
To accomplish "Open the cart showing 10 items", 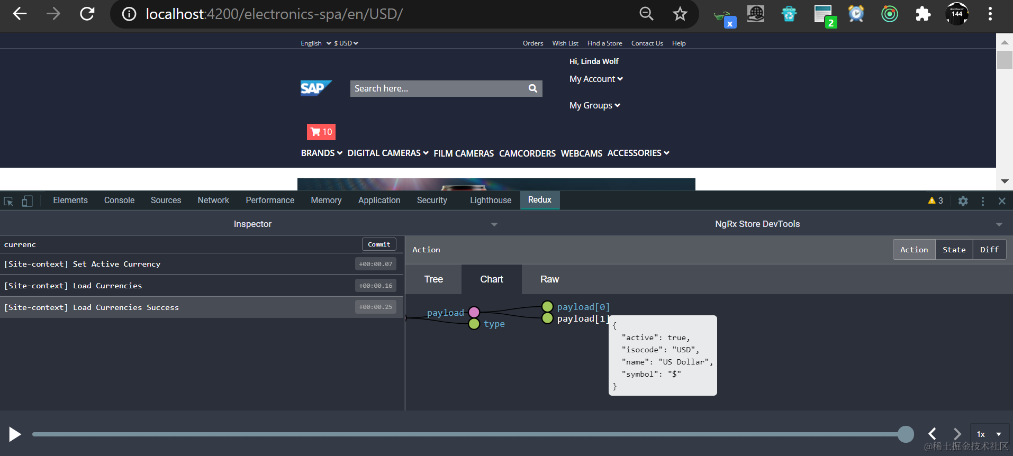I will [x=321, y=132].
